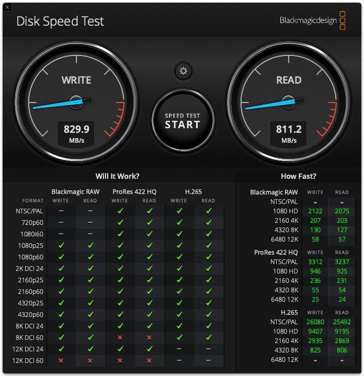Click the 829.9 MB/s write readout

tap(76, 134)
